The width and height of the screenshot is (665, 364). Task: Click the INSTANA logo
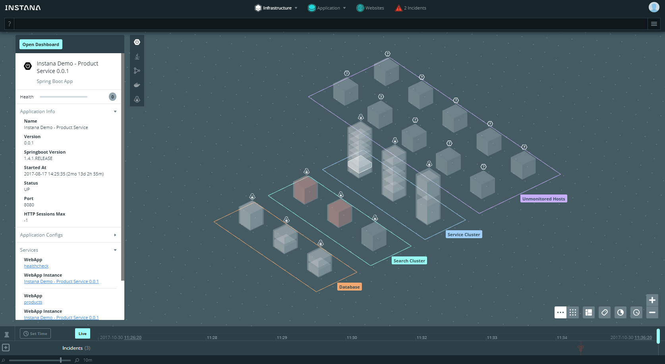tap(23, 8)
